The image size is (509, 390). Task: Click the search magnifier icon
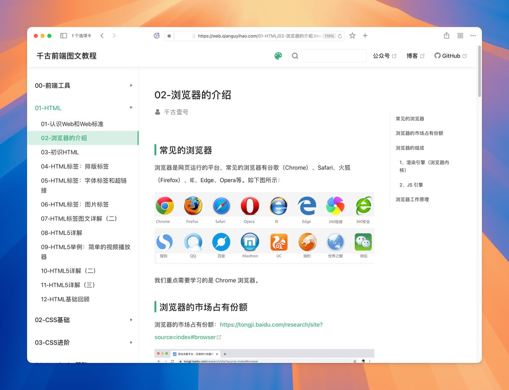(x=295, y=56)
